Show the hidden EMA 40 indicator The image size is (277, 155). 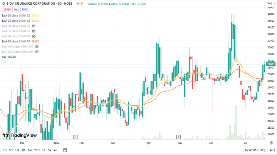pyautogui.click(x=34, y=36)
